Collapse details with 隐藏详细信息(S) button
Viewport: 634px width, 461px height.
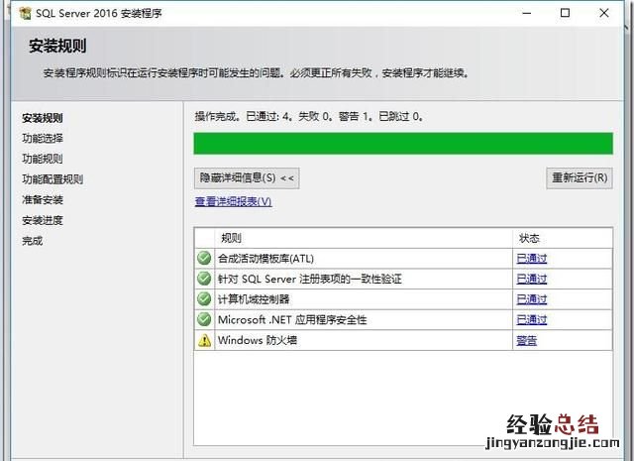[x=247, y=178]
